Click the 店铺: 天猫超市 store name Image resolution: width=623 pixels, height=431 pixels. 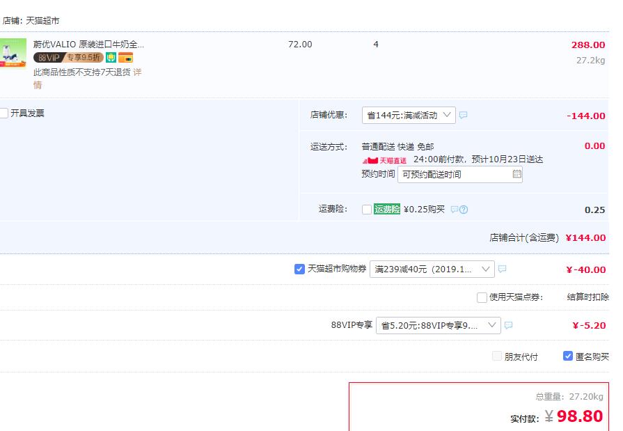[31, 21]
